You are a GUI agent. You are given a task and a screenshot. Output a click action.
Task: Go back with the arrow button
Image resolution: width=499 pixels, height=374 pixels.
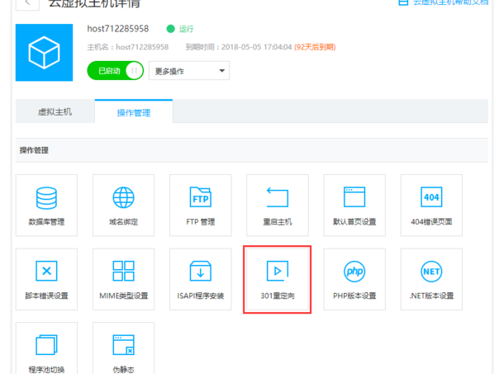point(27,4)
